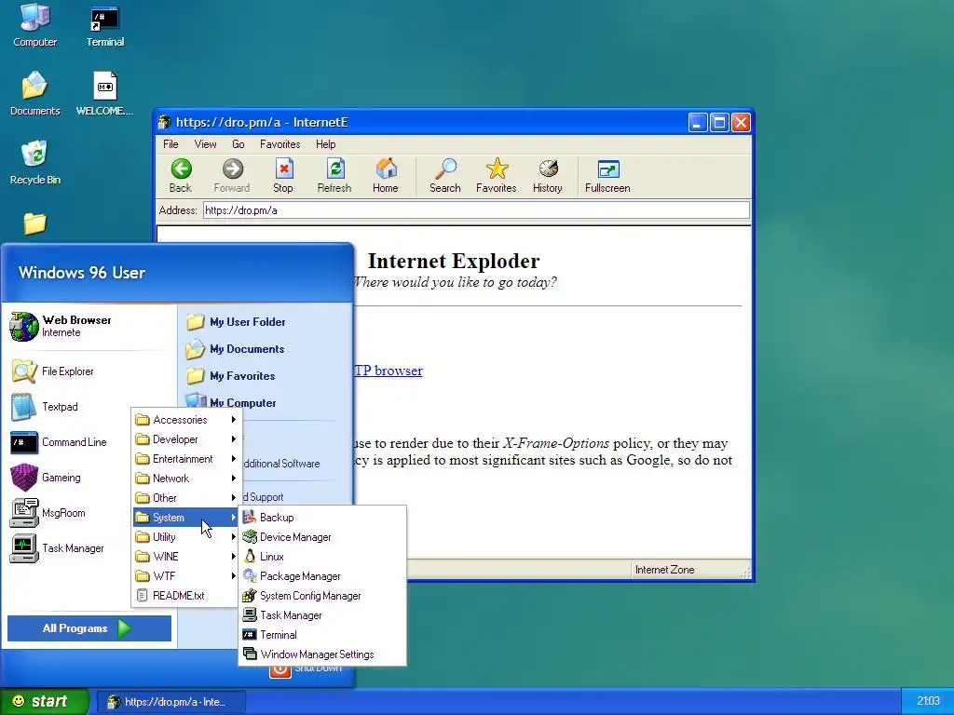This screenshot has width=954, height=715.
Task: Follow the 'TP browser' hyperlink
Action: pos(388,371)
